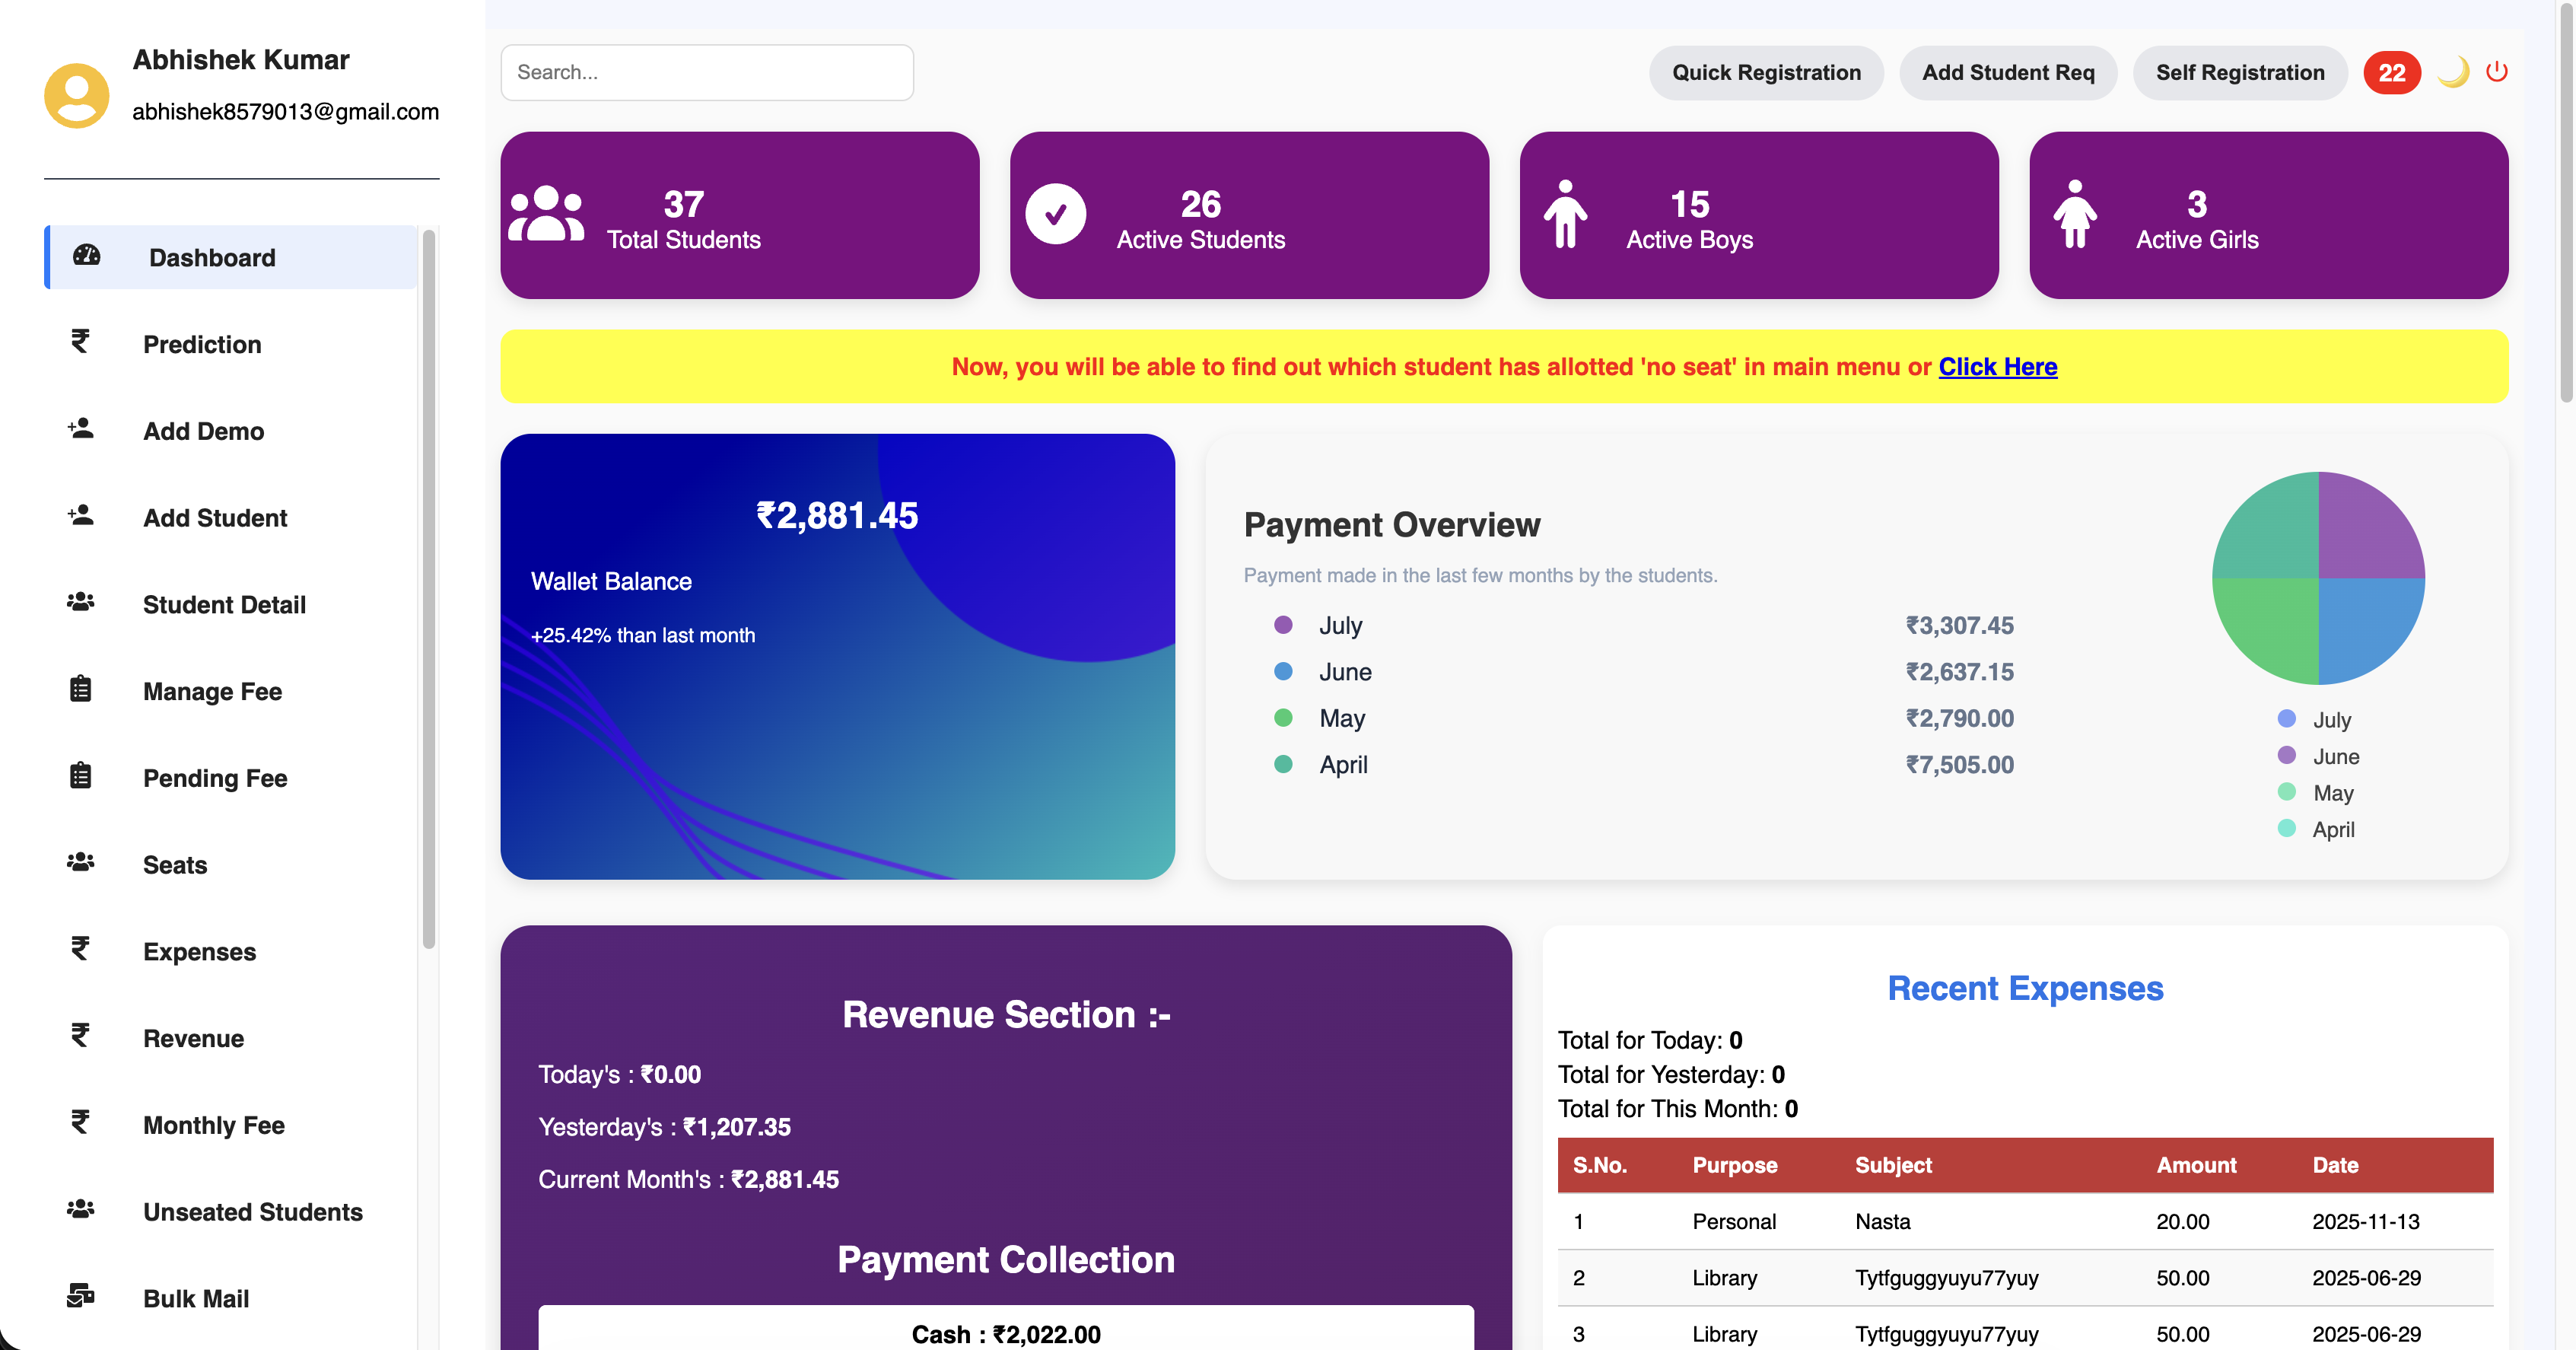Viewport: 2576px width, 1350px height.
Task: Click the user avatar profile icon
Action: 77,96
